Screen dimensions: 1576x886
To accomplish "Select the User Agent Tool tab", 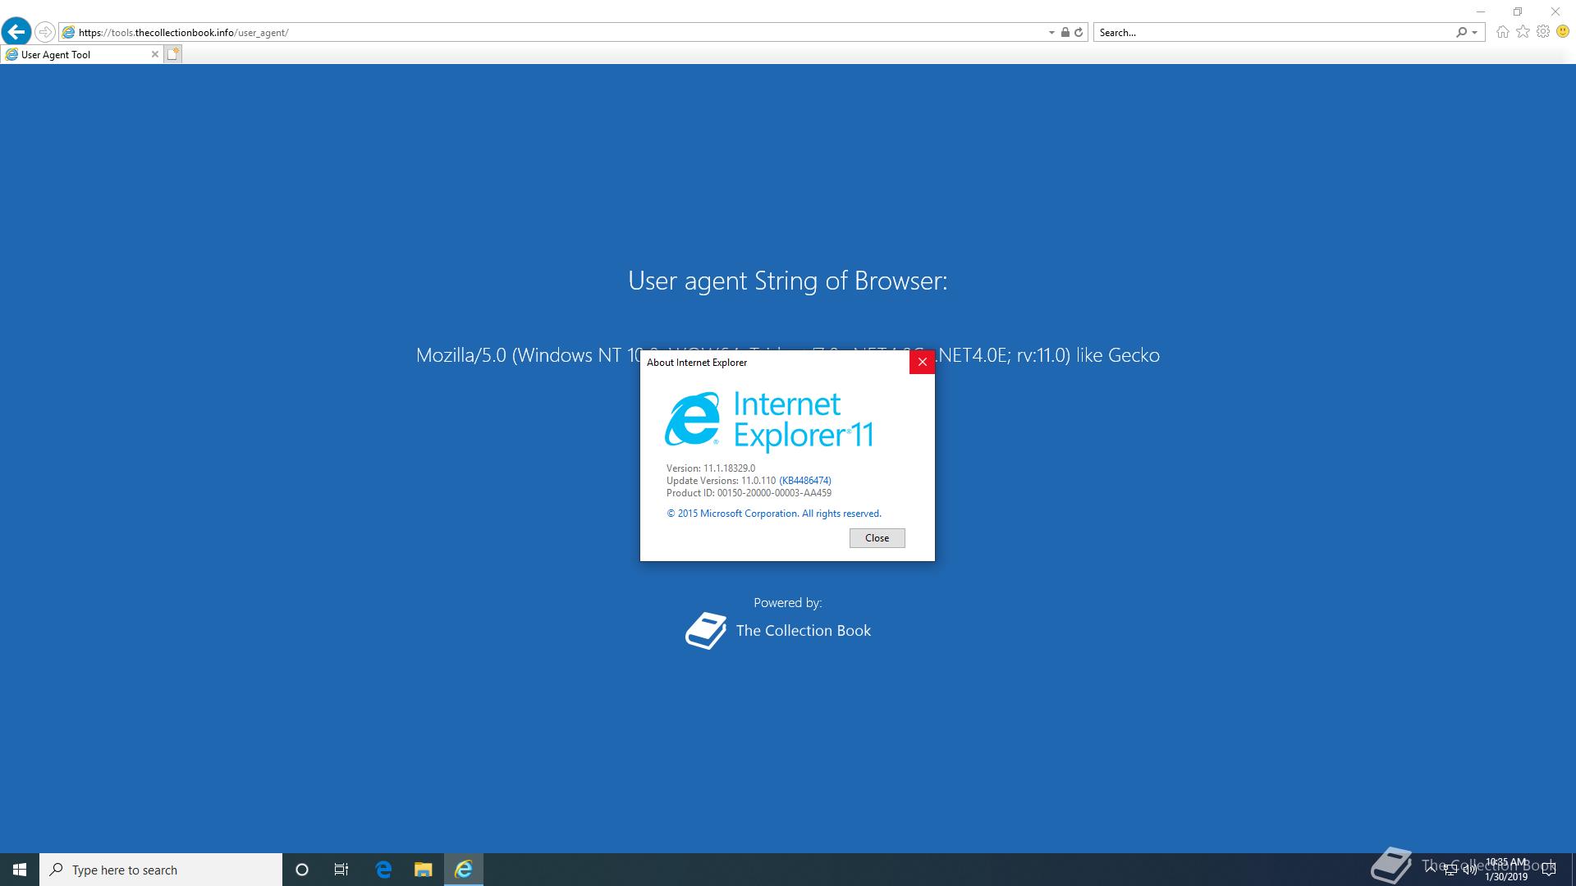I will click(x=82, y=54).
